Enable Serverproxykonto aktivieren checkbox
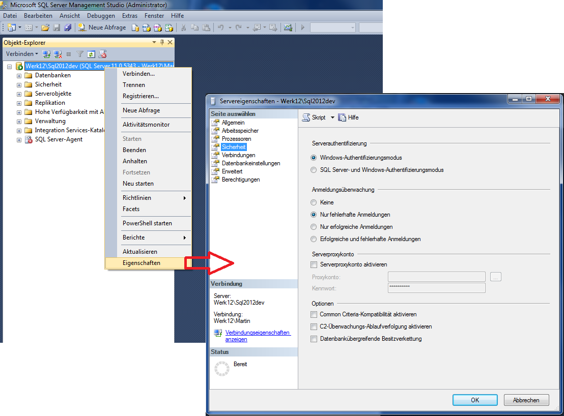The height and width of the screenshot is (416, 564). pyautogui.click(x=314, y=265)
